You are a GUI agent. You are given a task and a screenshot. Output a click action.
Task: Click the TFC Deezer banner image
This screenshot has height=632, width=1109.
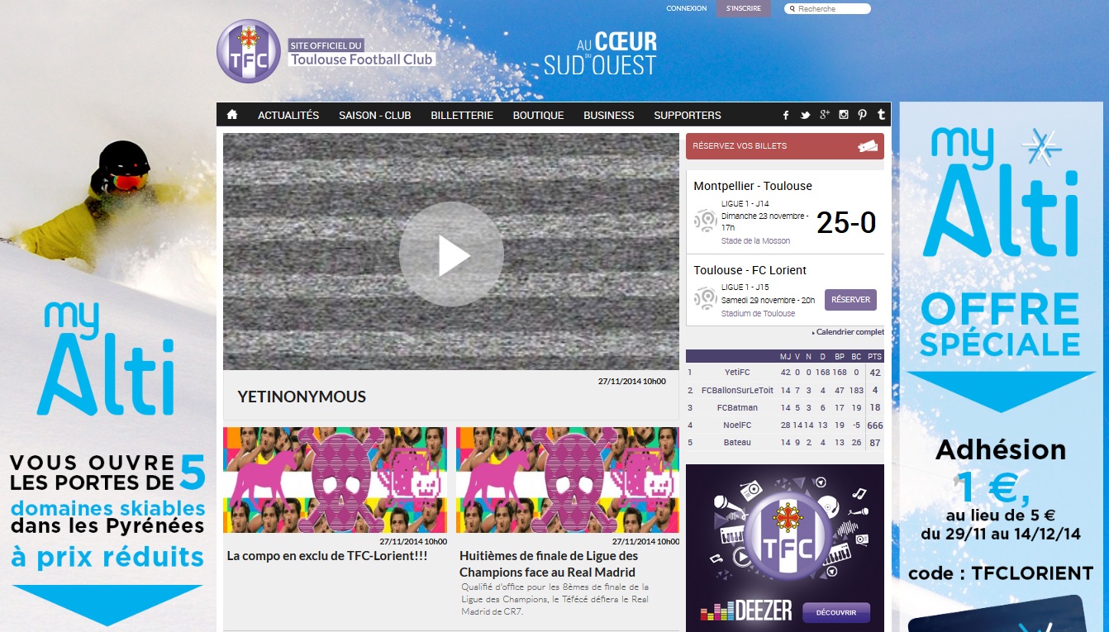tap(785, 548)
